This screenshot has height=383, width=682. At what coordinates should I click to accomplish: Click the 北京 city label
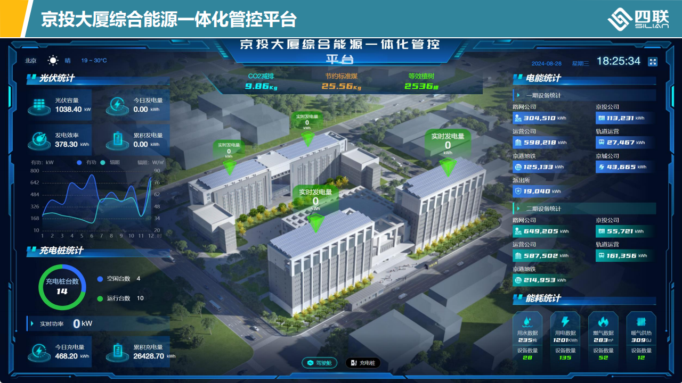pyautogui.click(x=31, y=61)
